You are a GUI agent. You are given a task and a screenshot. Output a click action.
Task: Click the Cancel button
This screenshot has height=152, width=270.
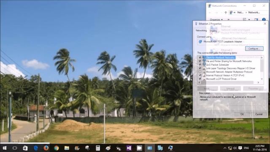pyautogui.click(x=259, y=114)
